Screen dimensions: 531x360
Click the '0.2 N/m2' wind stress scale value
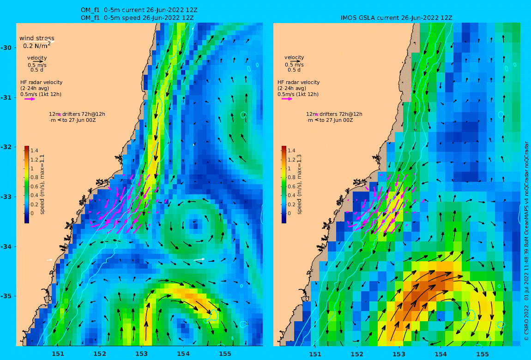[37, 45]
